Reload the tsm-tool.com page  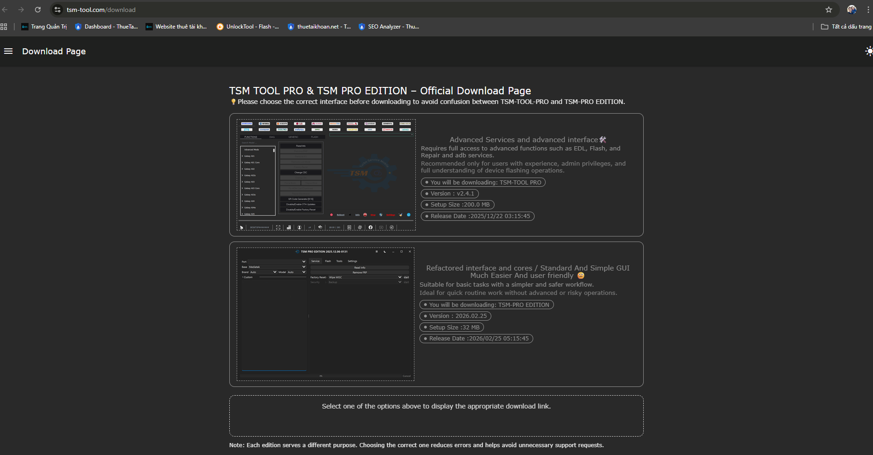tap(38, 10)
